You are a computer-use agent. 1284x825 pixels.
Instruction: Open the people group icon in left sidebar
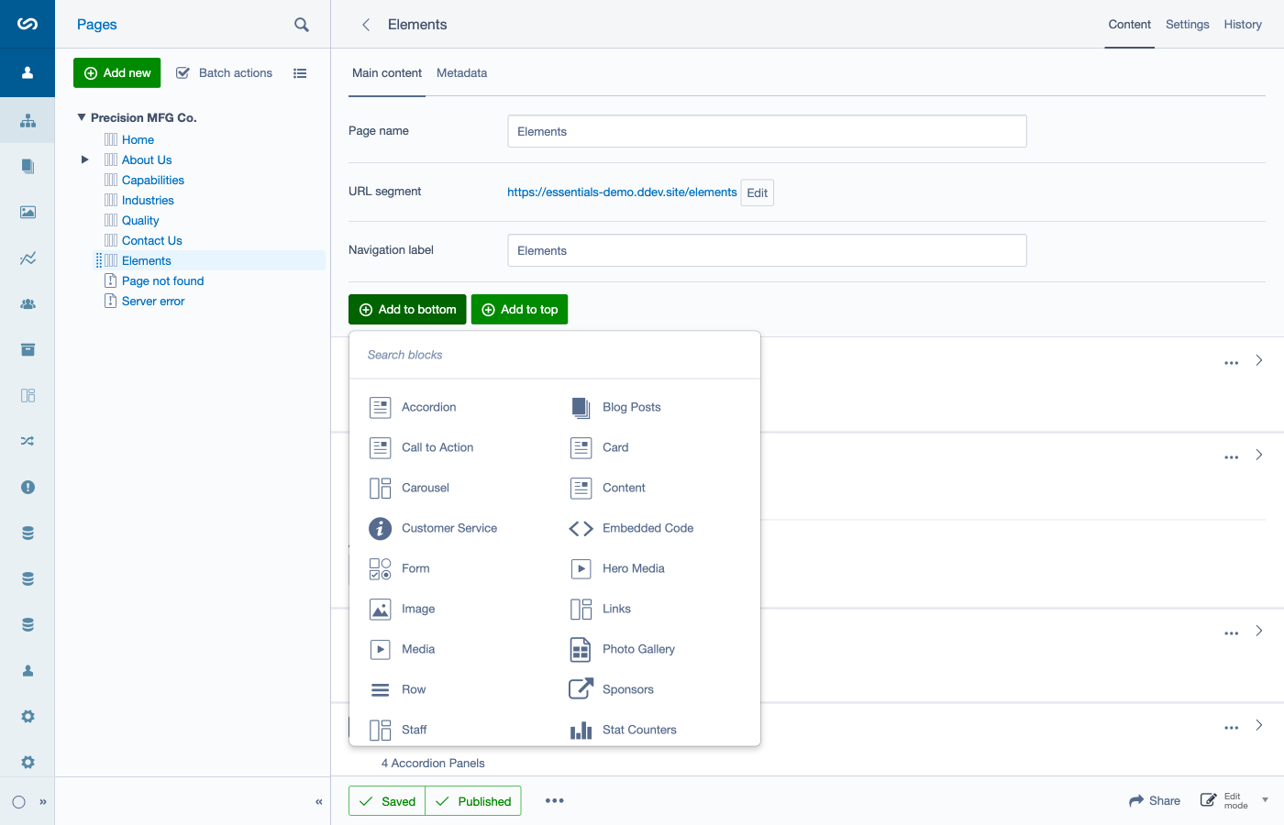[x=28, y=303]
